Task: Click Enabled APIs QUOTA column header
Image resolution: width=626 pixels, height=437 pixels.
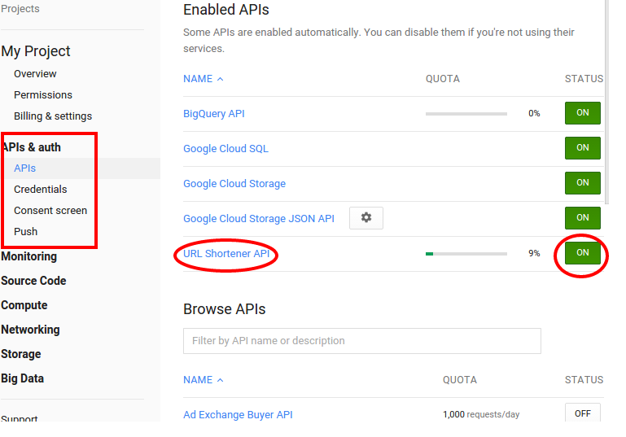Action: tap(443, 79)
